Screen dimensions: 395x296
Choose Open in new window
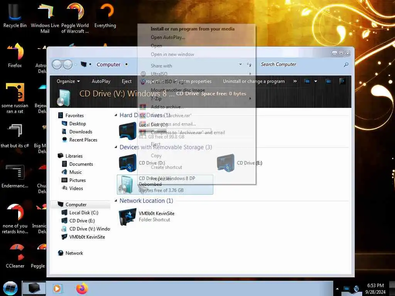[172, 54]
